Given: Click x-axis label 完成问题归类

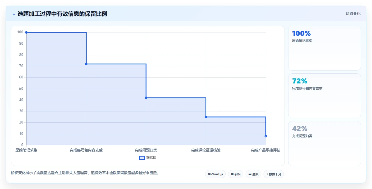Looking at the screenshot, I should pyautogui.click(x=146, y=150).
